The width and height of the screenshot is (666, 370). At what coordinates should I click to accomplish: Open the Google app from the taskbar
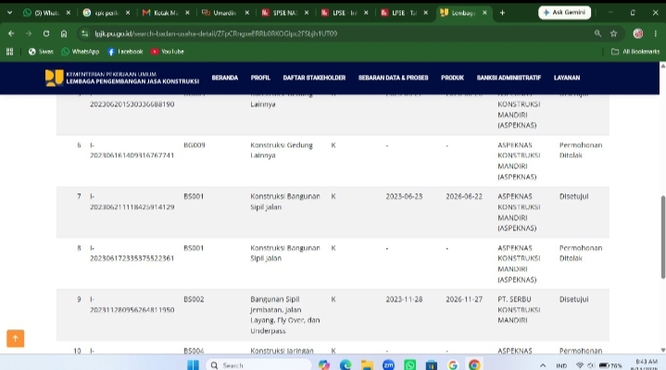pos(453,364)
